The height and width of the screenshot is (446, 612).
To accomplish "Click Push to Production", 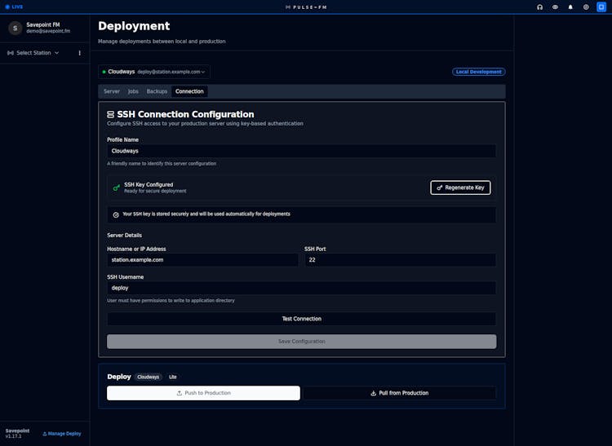I will tap(203, 393).
